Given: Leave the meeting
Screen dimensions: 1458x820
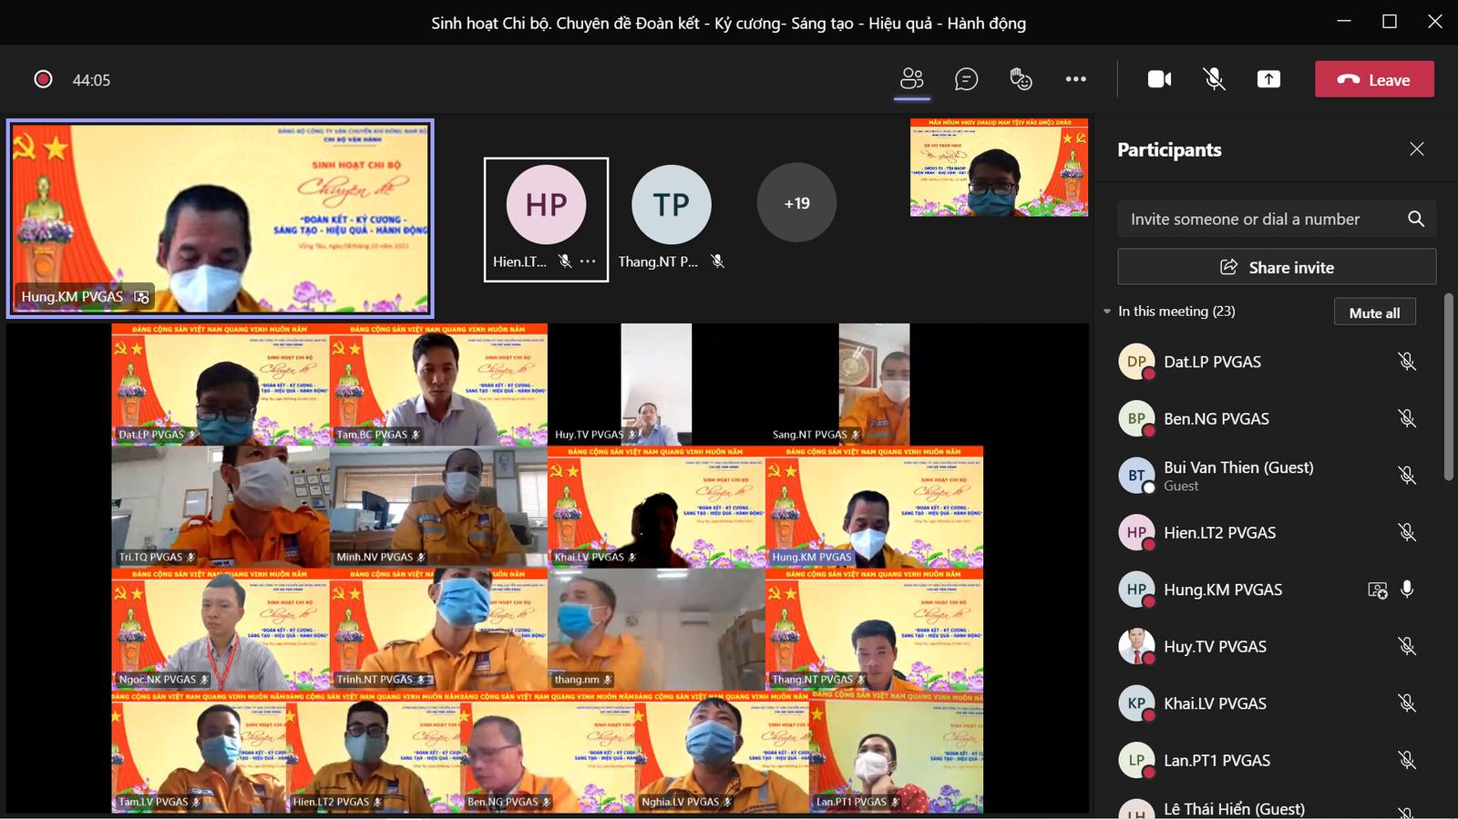Looking at the screenshot, I should click(x=1374, y=79).
